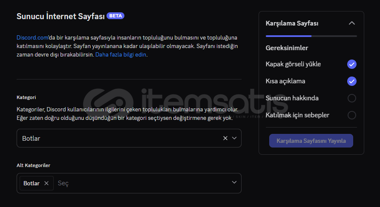Expand the Alt Kategoriler dropdown arrow
This screenshot has width=380, height=207.
pos(234,182)
